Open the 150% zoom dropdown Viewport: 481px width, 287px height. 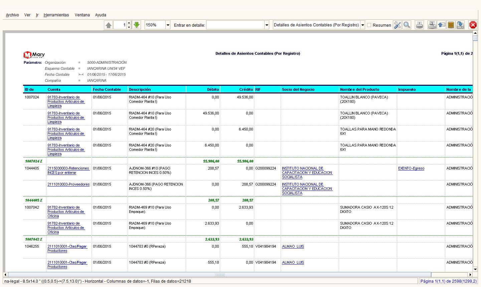click(x=168, y=25)
